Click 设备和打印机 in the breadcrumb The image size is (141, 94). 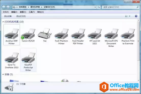tap(49, 7)
